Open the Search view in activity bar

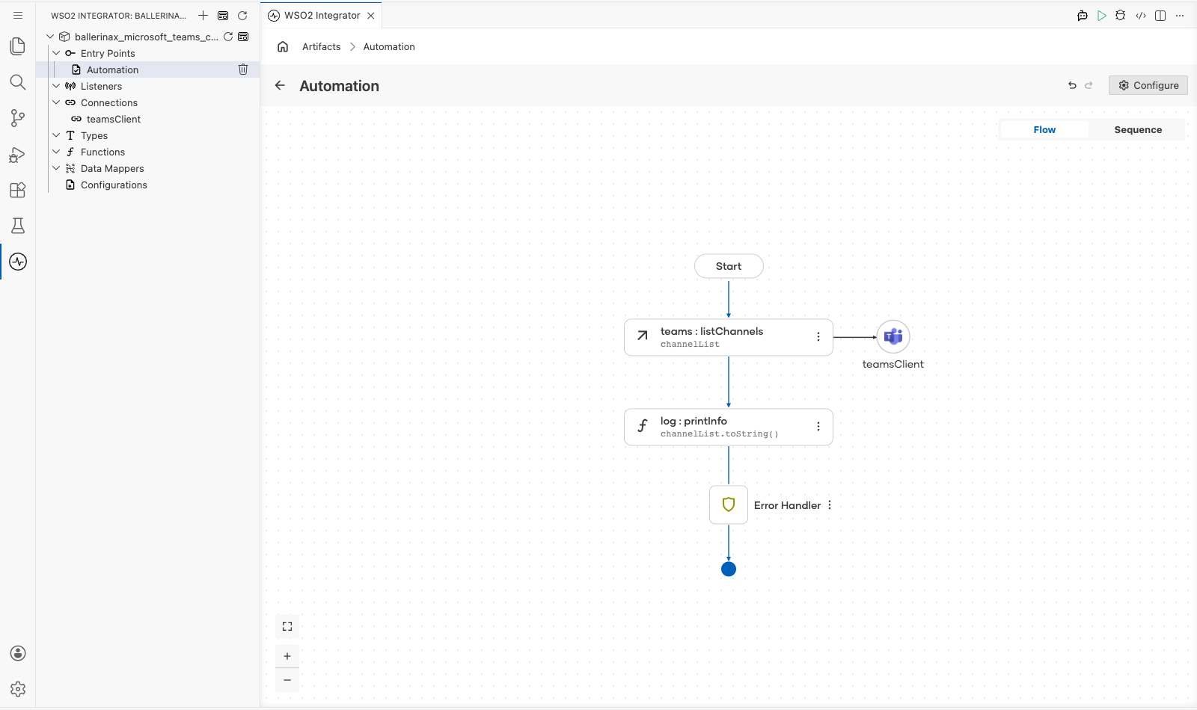click(18, 82)
